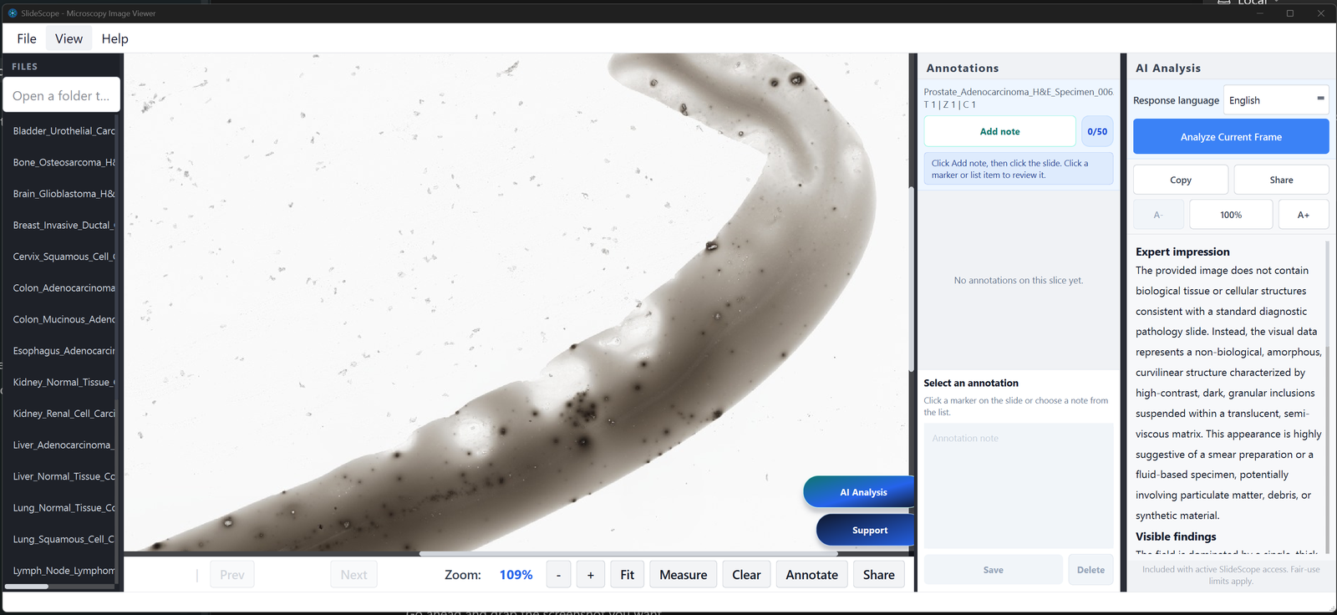Open the File menu
The width and height of the screenshot is (1337, 615).
[27, 38]
